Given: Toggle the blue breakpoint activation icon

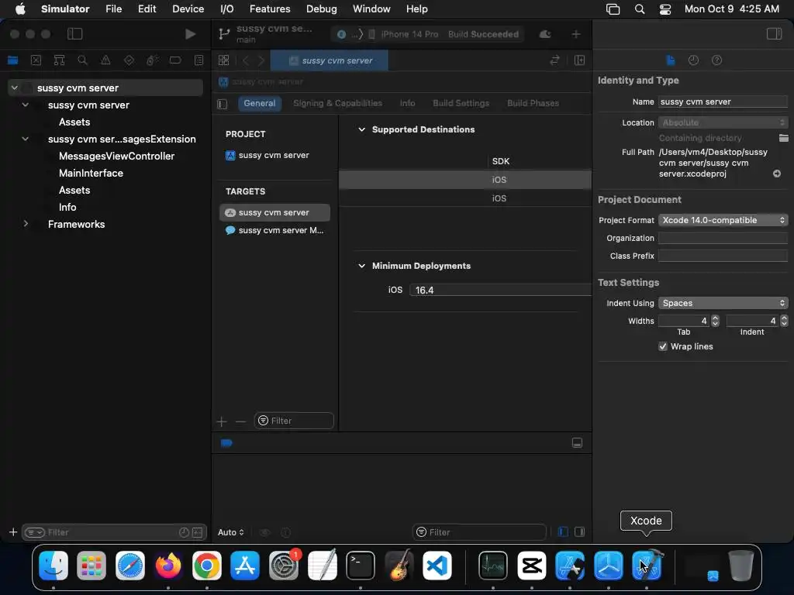Looking at the screenshot, I should (226, 443).
